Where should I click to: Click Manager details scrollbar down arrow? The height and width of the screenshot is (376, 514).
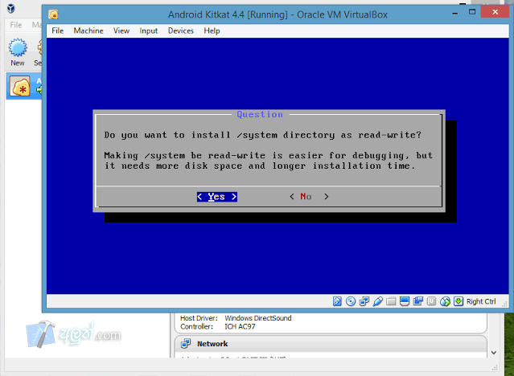click(x=494, y=353)
